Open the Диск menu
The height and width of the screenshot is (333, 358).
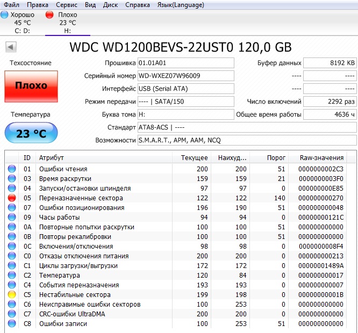(110, 5)
